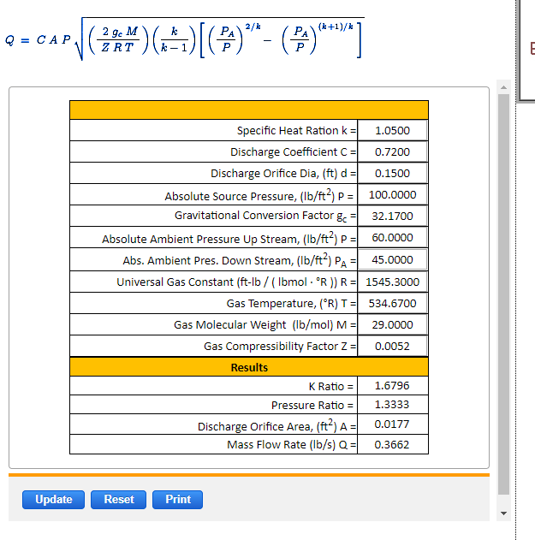
Task: Select the K Ratio result 1.6796
Action: 392,386
